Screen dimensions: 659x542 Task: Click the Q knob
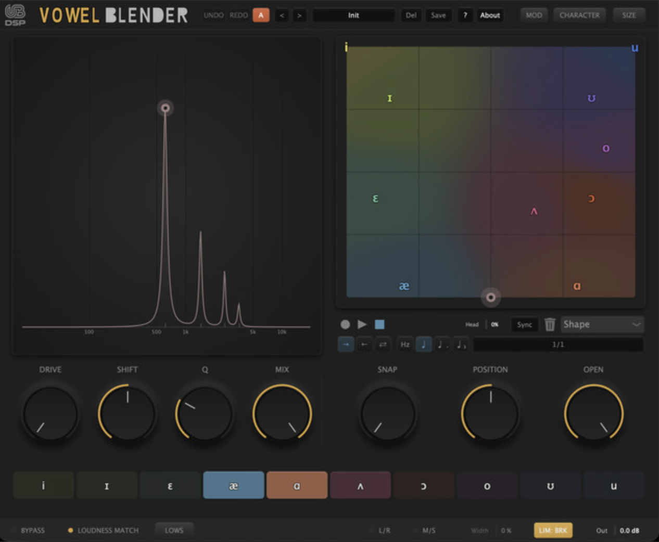pos(205,414)
